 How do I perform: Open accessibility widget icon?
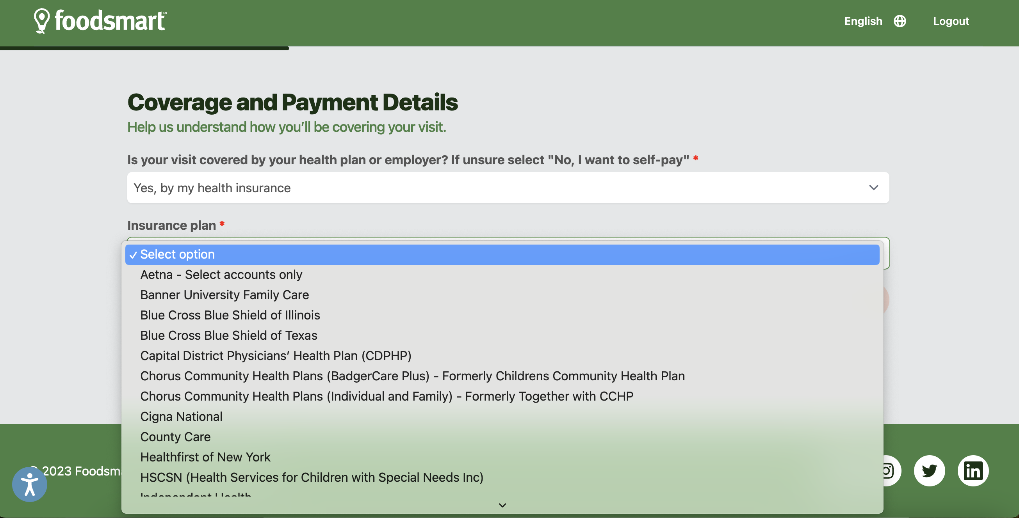coord(29,484)
